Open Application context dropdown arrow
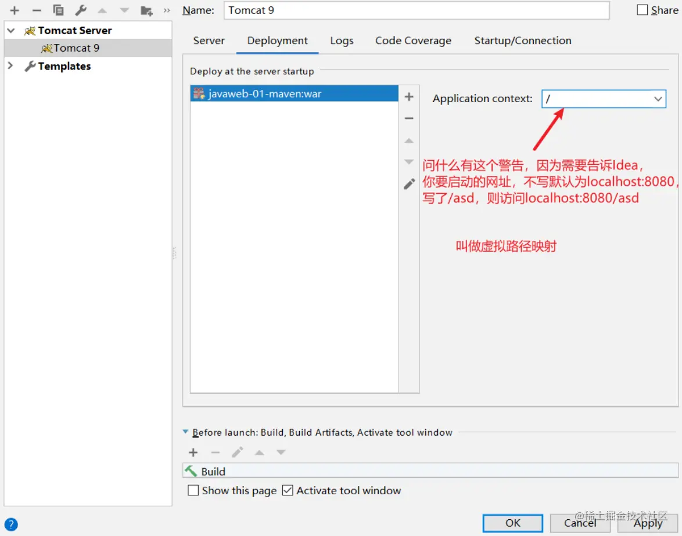Image resolution: width=682 pixels, height=536 pixels. (x=658, y=99)
